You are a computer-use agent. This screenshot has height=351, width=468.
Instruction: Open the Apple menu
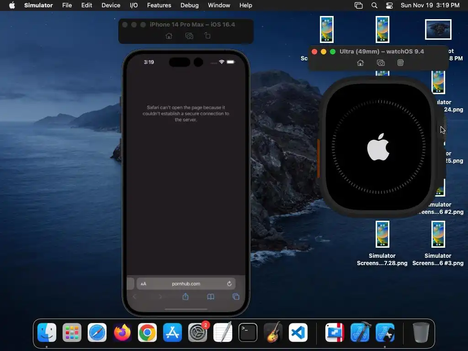pyautogui.click(x=12, y=5)
